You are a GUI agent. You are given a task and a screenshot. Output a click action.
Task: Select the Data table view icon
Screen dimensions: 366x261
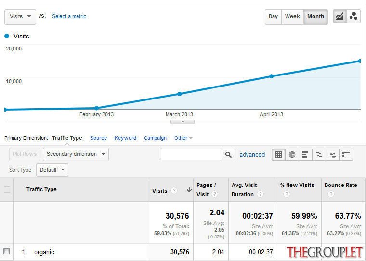click(278, 154)
